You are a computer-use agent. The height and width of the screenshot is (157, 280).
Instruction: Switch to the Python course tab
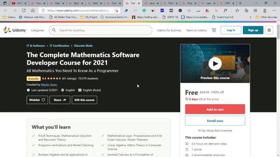click(x=170, y=3)
